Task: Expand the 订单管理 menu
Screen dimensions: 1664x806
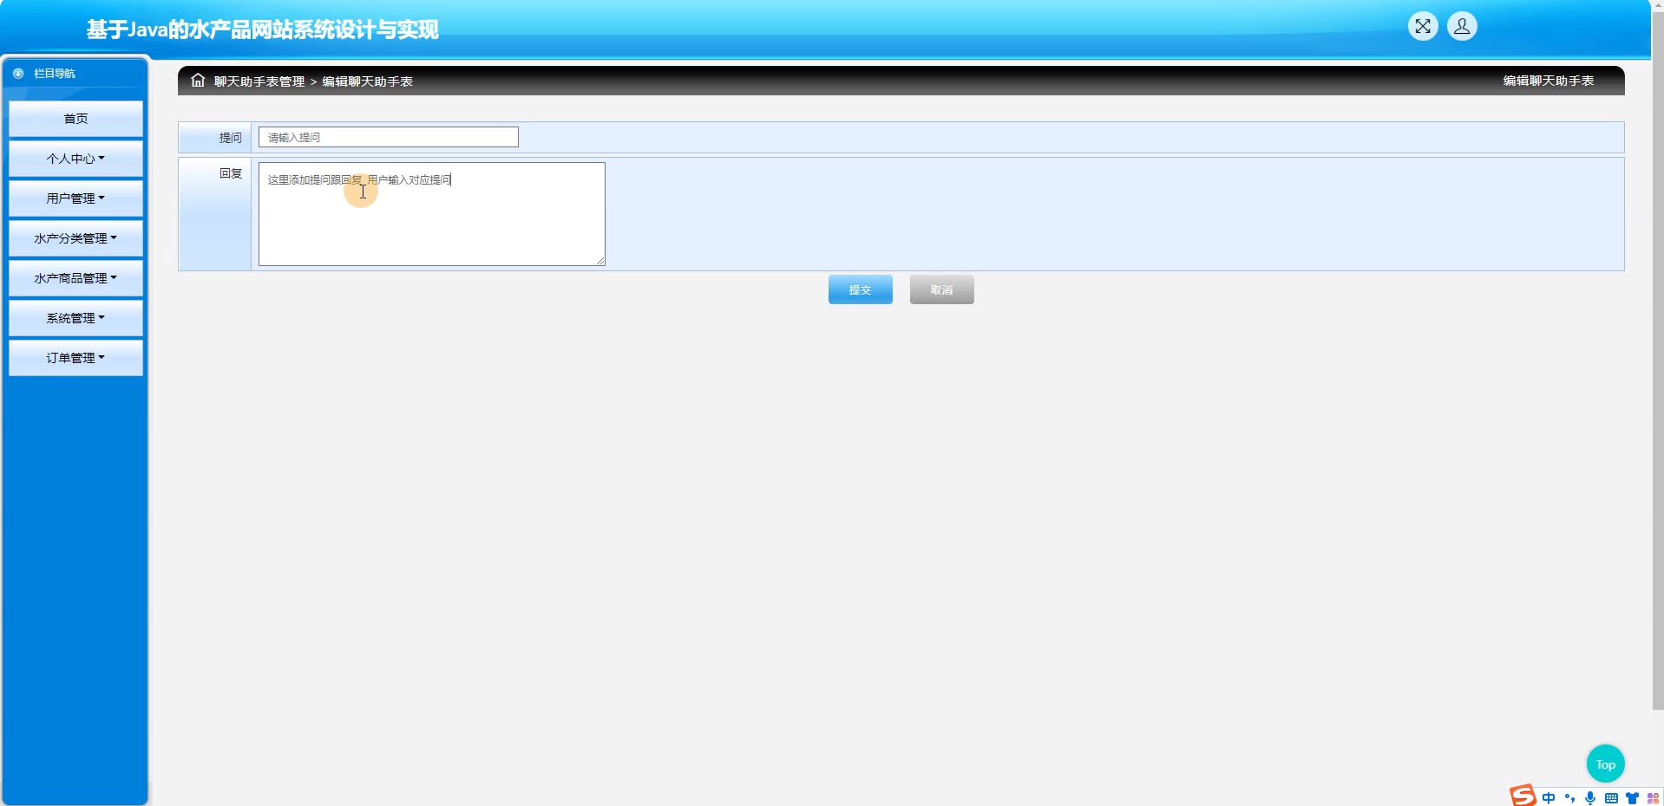Action: coord(75,358)
